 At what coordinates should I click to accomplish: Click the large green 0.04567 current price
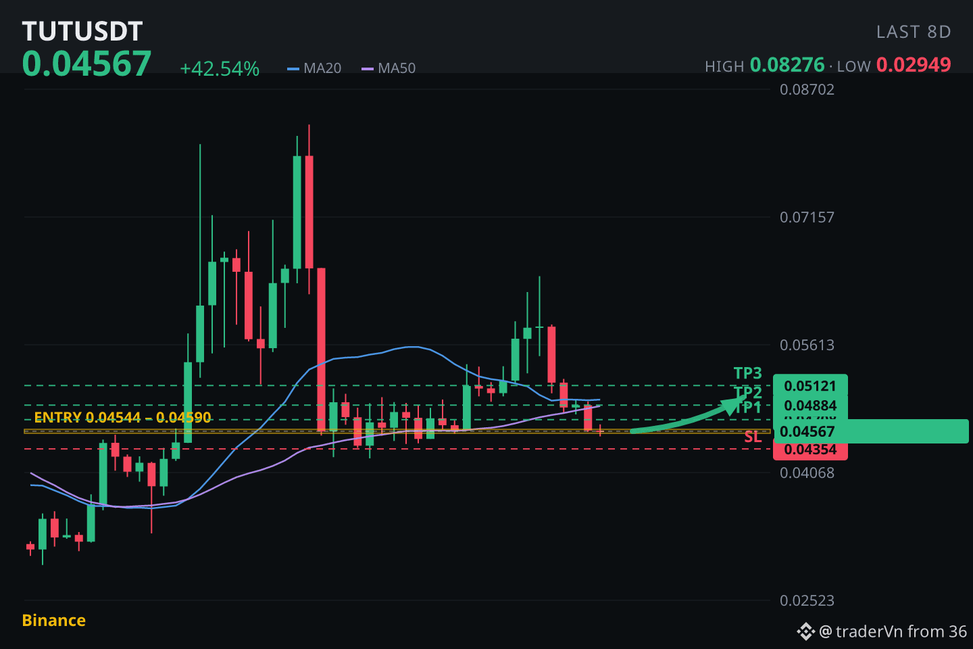point(86,64)
